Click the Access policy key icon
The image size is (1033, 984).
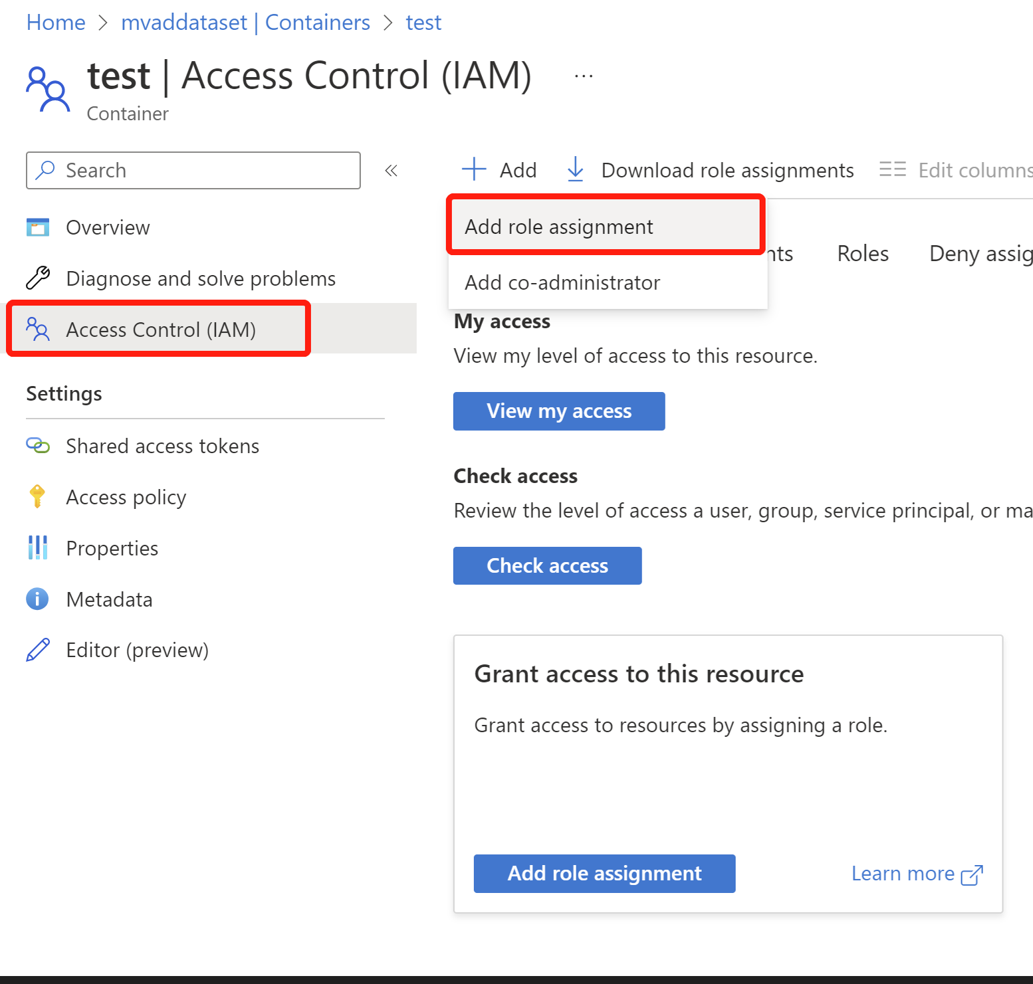point(38,496)
